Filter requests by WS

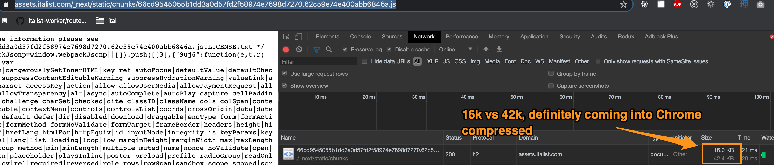click(x=539, y=61)
